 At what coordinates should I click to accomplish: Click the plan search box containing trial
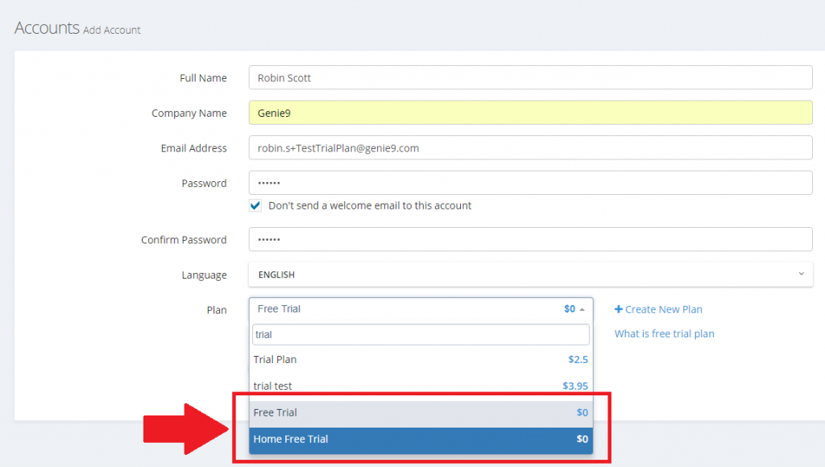tap(419, 333)
